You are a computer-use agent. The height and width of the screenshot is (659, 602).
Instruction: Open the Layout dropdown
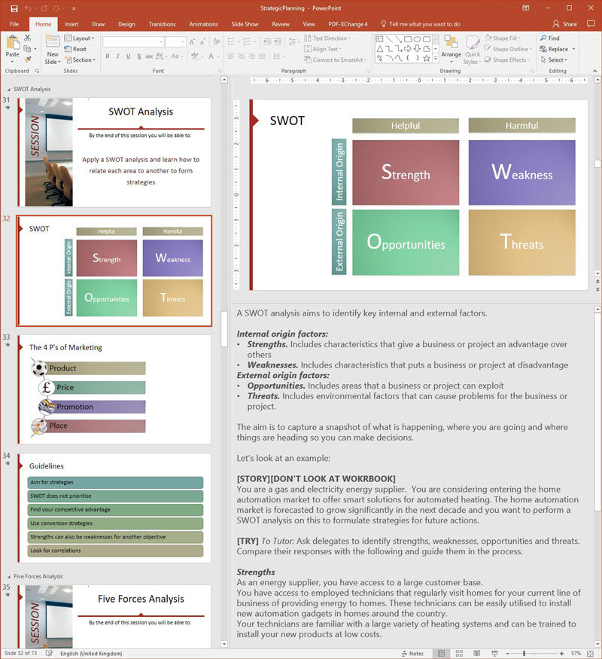[79, 38]
